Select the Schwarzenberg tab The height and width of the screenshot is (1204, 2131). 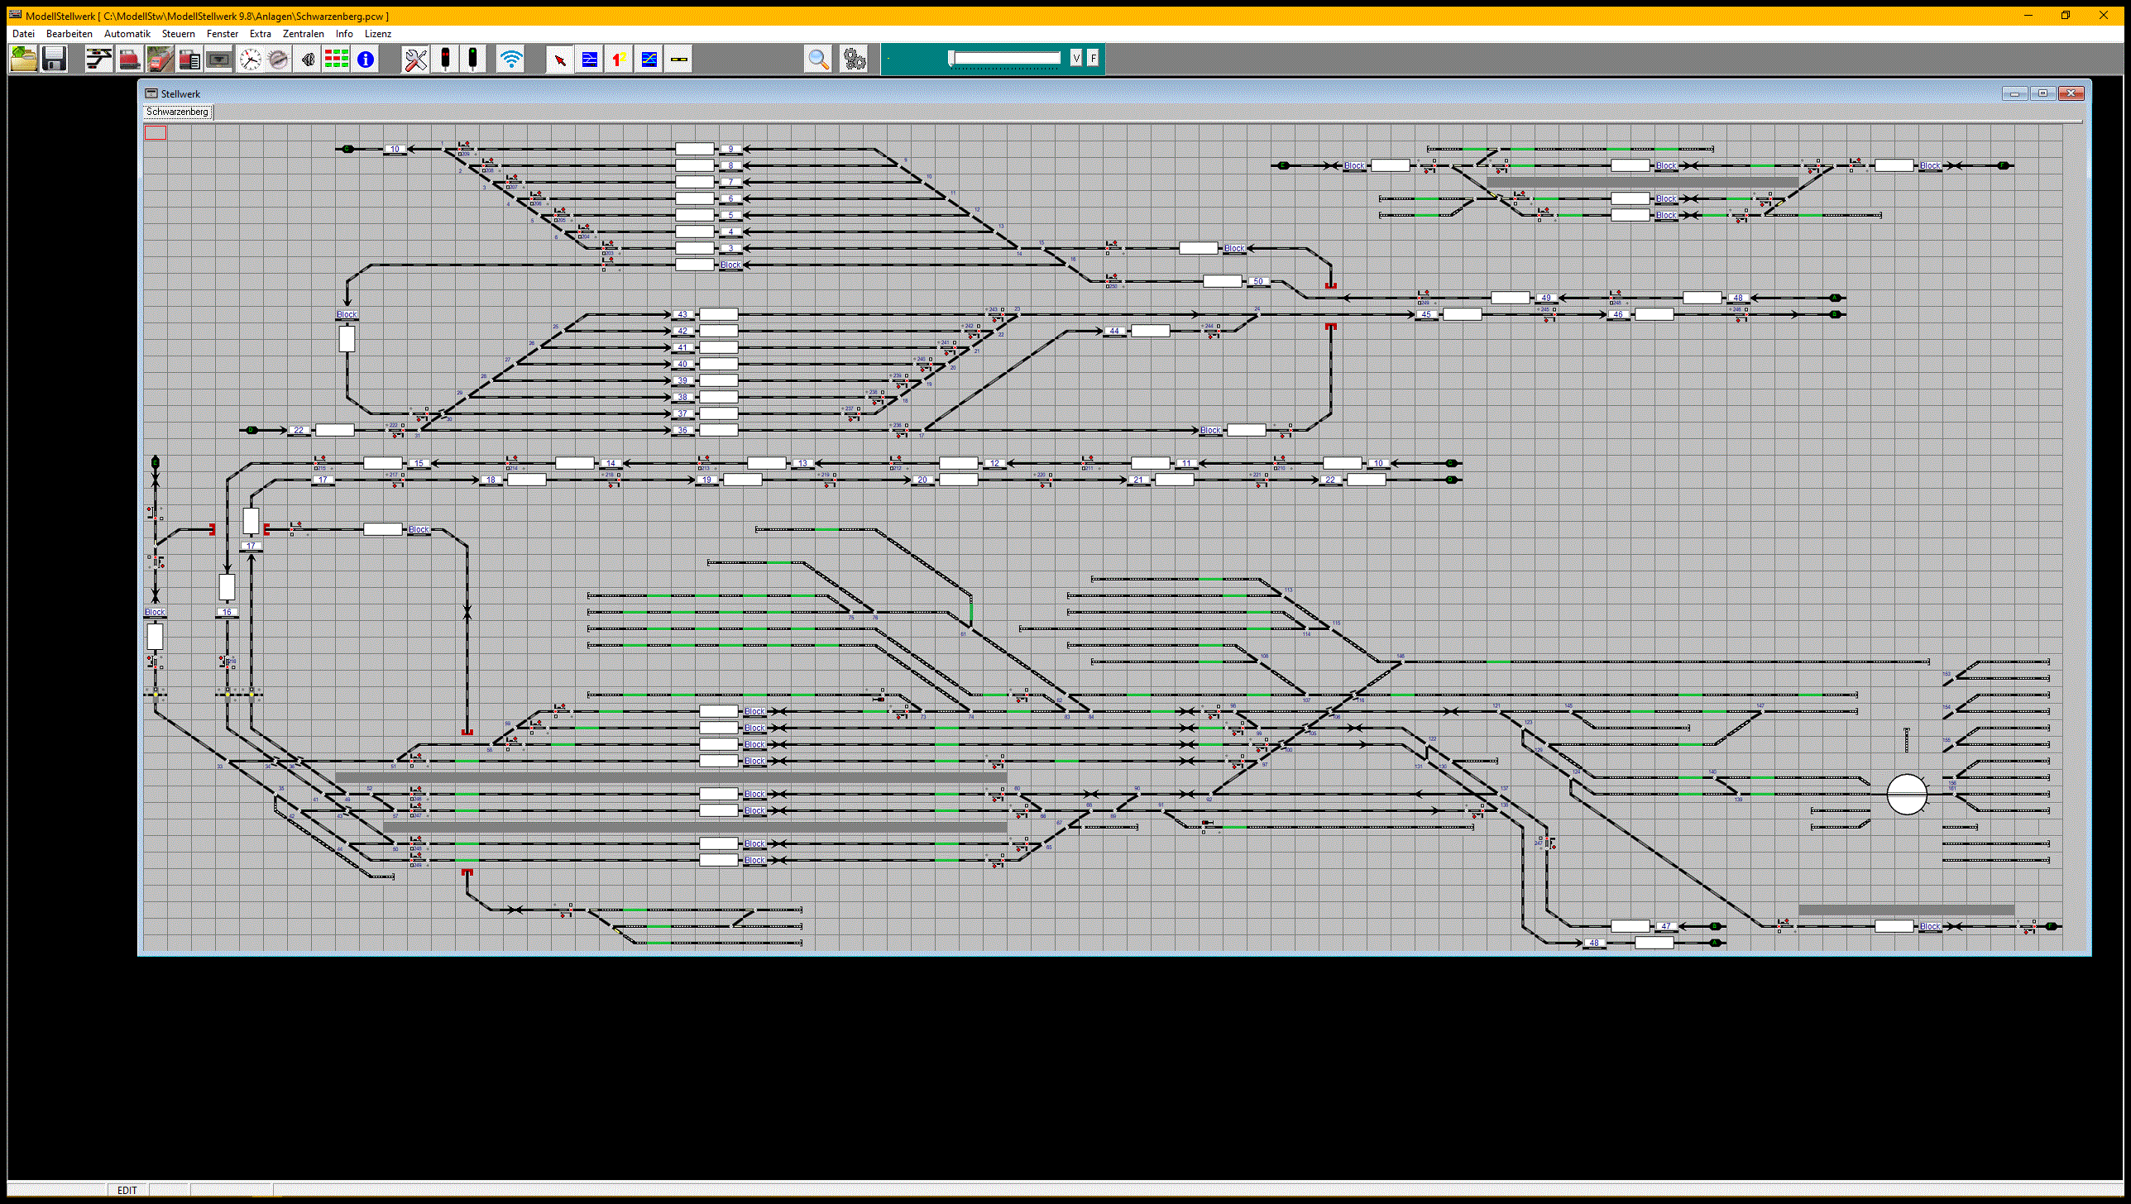[178, 112]
